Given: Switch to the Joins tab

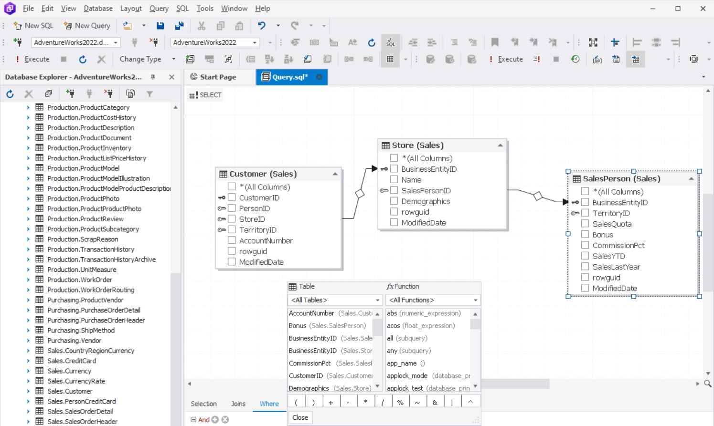Looking at the screenshot, I should 238,404.
